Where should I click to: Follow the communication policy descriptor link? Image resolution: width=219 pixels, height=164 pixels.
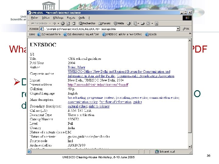(x=83, y=102)
